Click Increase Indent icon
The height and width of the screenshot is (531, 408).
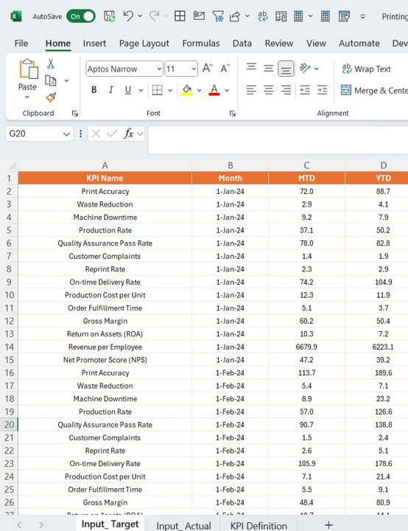322,90
